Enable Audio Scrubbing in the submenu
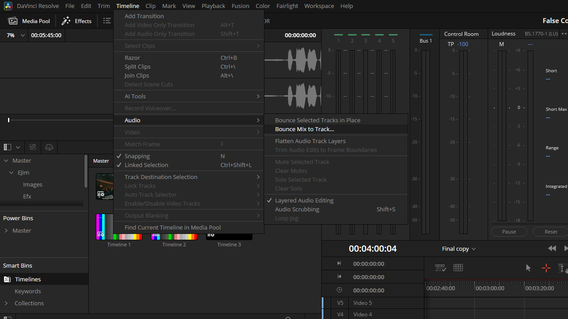The image size is (568, 319). tap(336, 209)
